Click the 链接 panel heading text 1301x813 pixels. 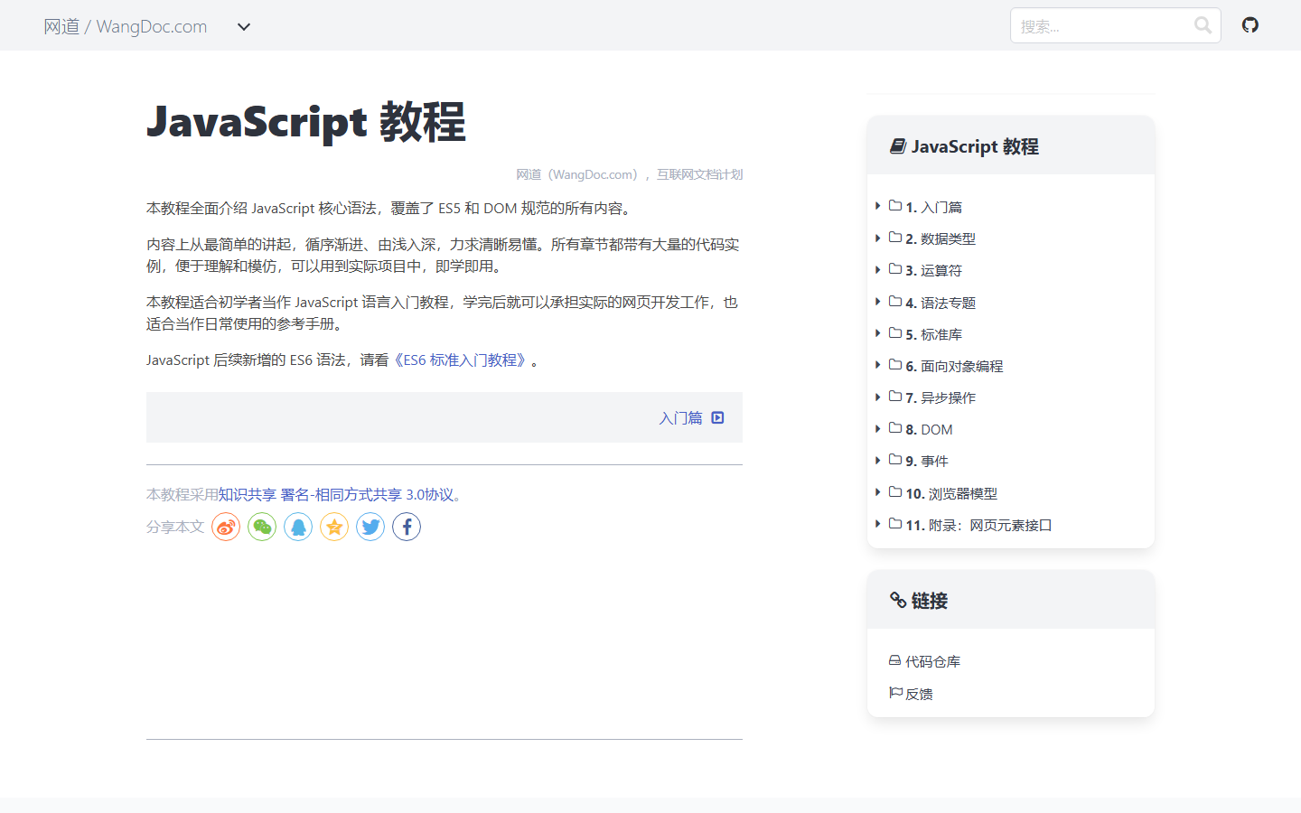pos(929,601)
